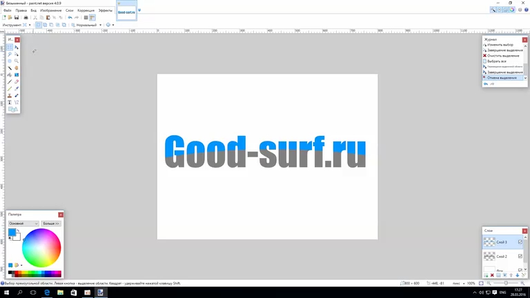Screen dimensions: 530x298
Task: Select the Pan hand tool
Action: 17,68
